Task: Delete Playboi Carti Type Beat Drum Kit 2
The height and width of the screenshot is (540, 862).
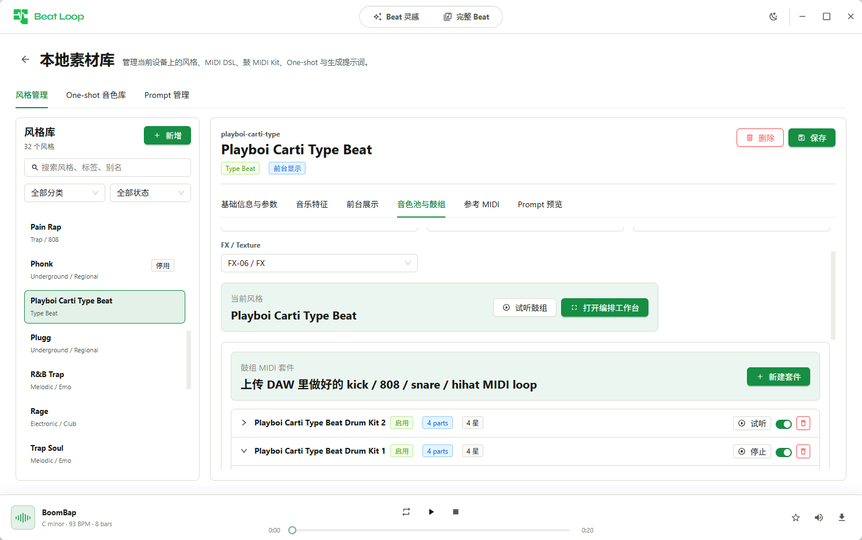Action: pos(803,423)
